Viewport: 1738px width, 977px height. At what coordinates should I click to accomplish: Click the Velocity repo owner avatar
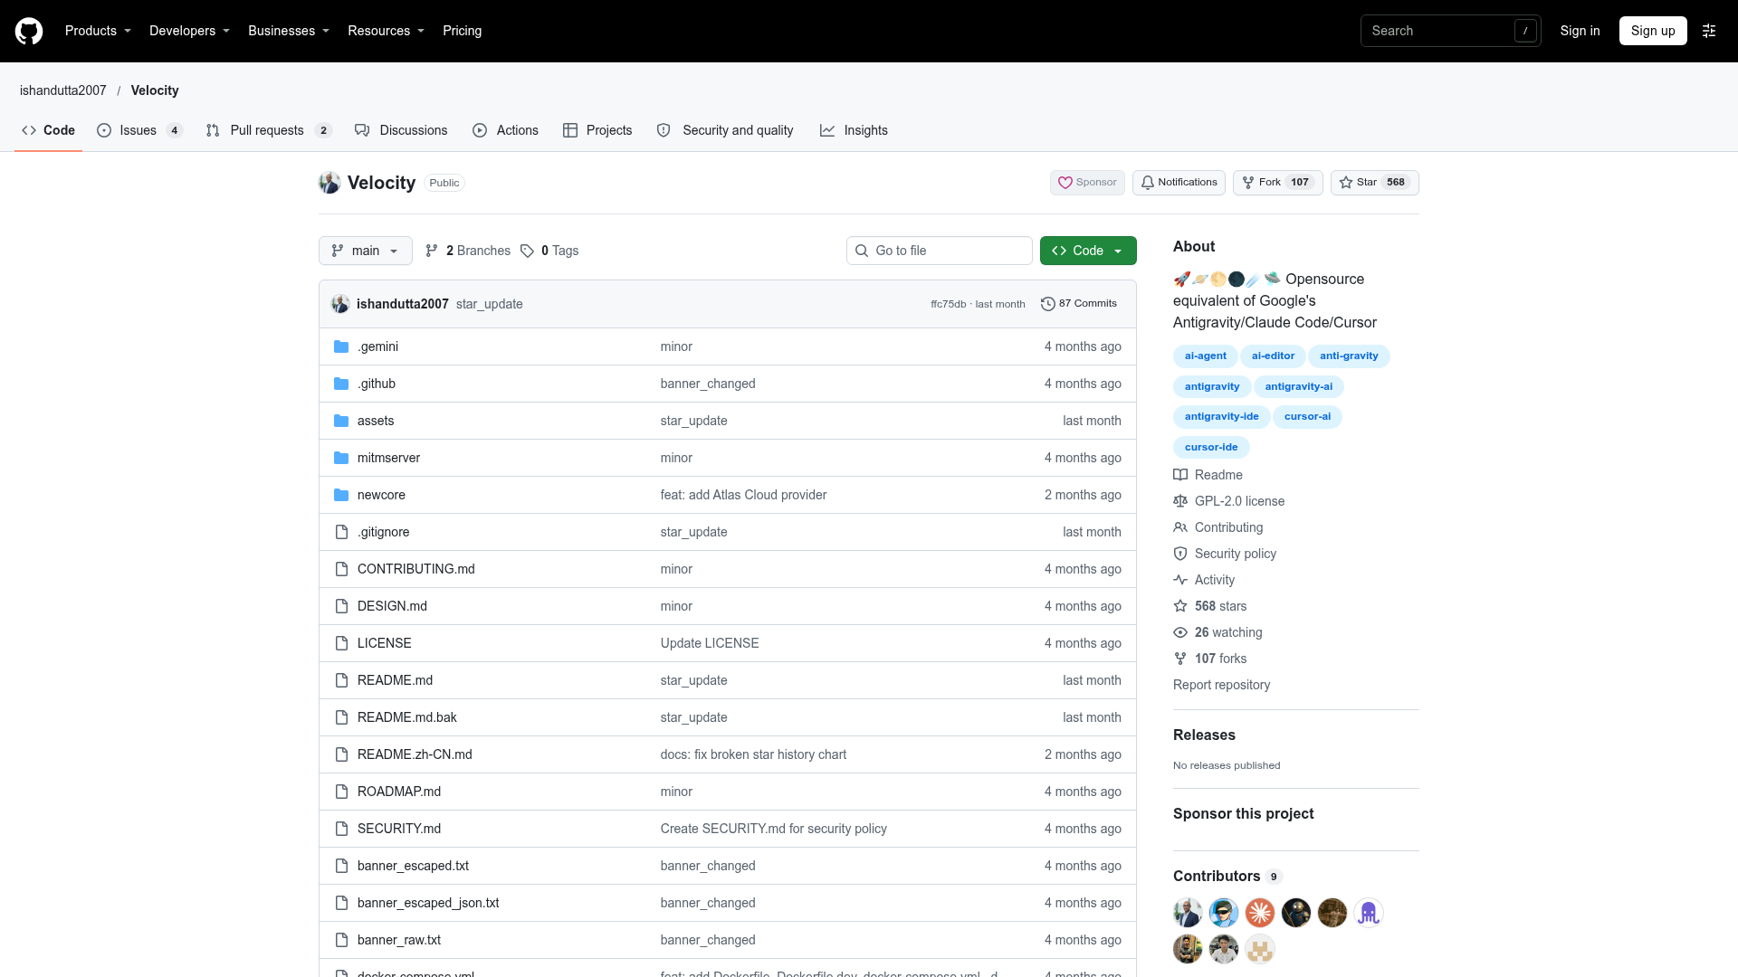[x=329, y=183]
